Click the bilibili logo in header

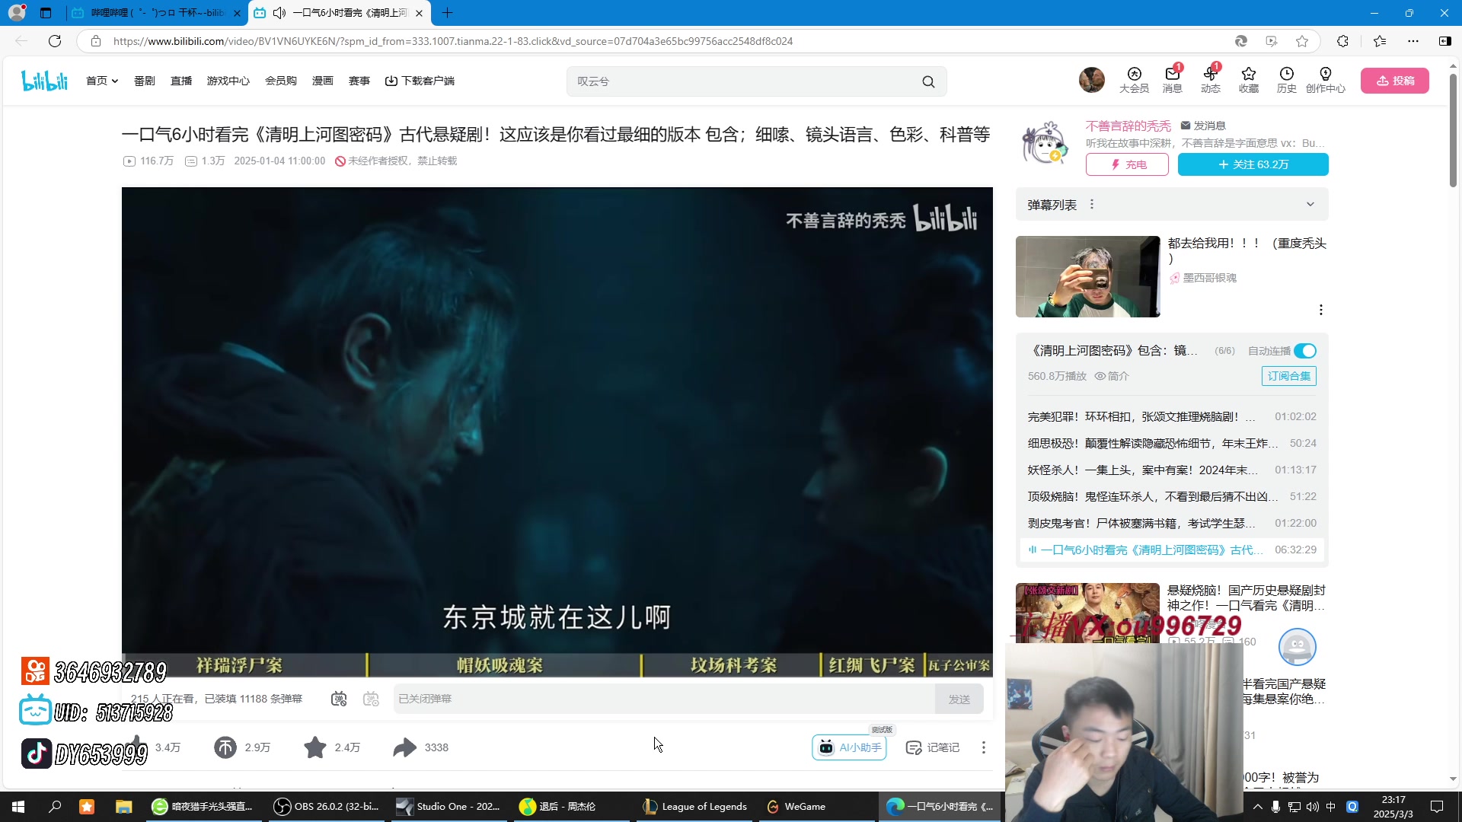[x=44, y=81]
